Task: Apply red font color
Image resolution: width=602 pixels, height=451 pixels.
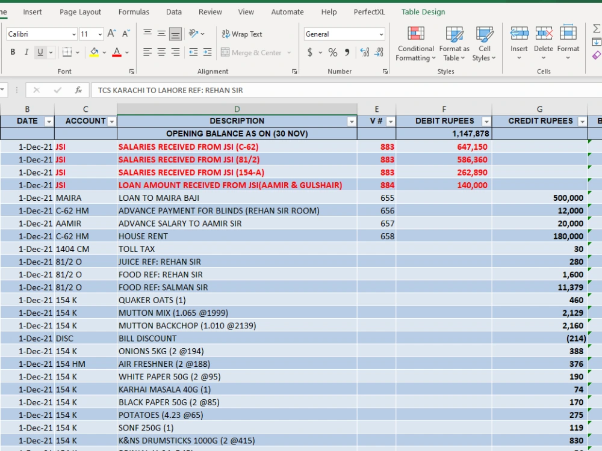Action: [x=117, y=52]
